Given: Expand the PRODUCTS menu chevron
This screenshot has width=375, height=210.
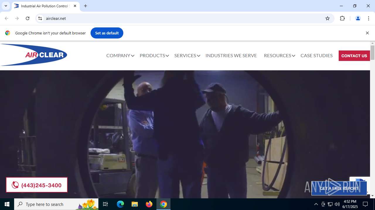Looking at the screenshot, I should (167, 56).
